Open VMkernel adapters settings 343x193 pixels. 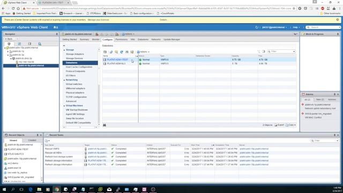tap(76, 88)
